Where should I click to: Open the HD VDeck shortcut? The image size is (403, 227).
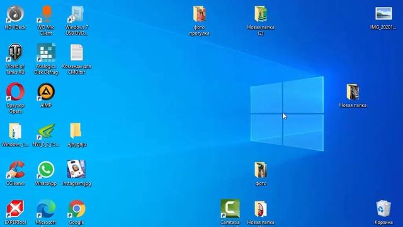15,14
